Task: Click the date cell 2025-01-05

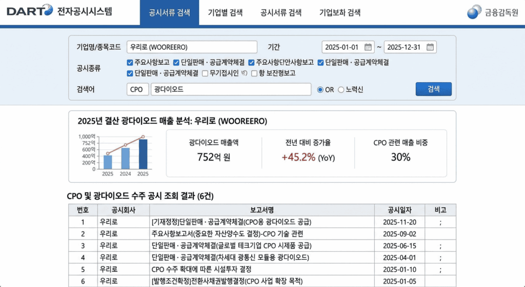Action: click(399, 281)
